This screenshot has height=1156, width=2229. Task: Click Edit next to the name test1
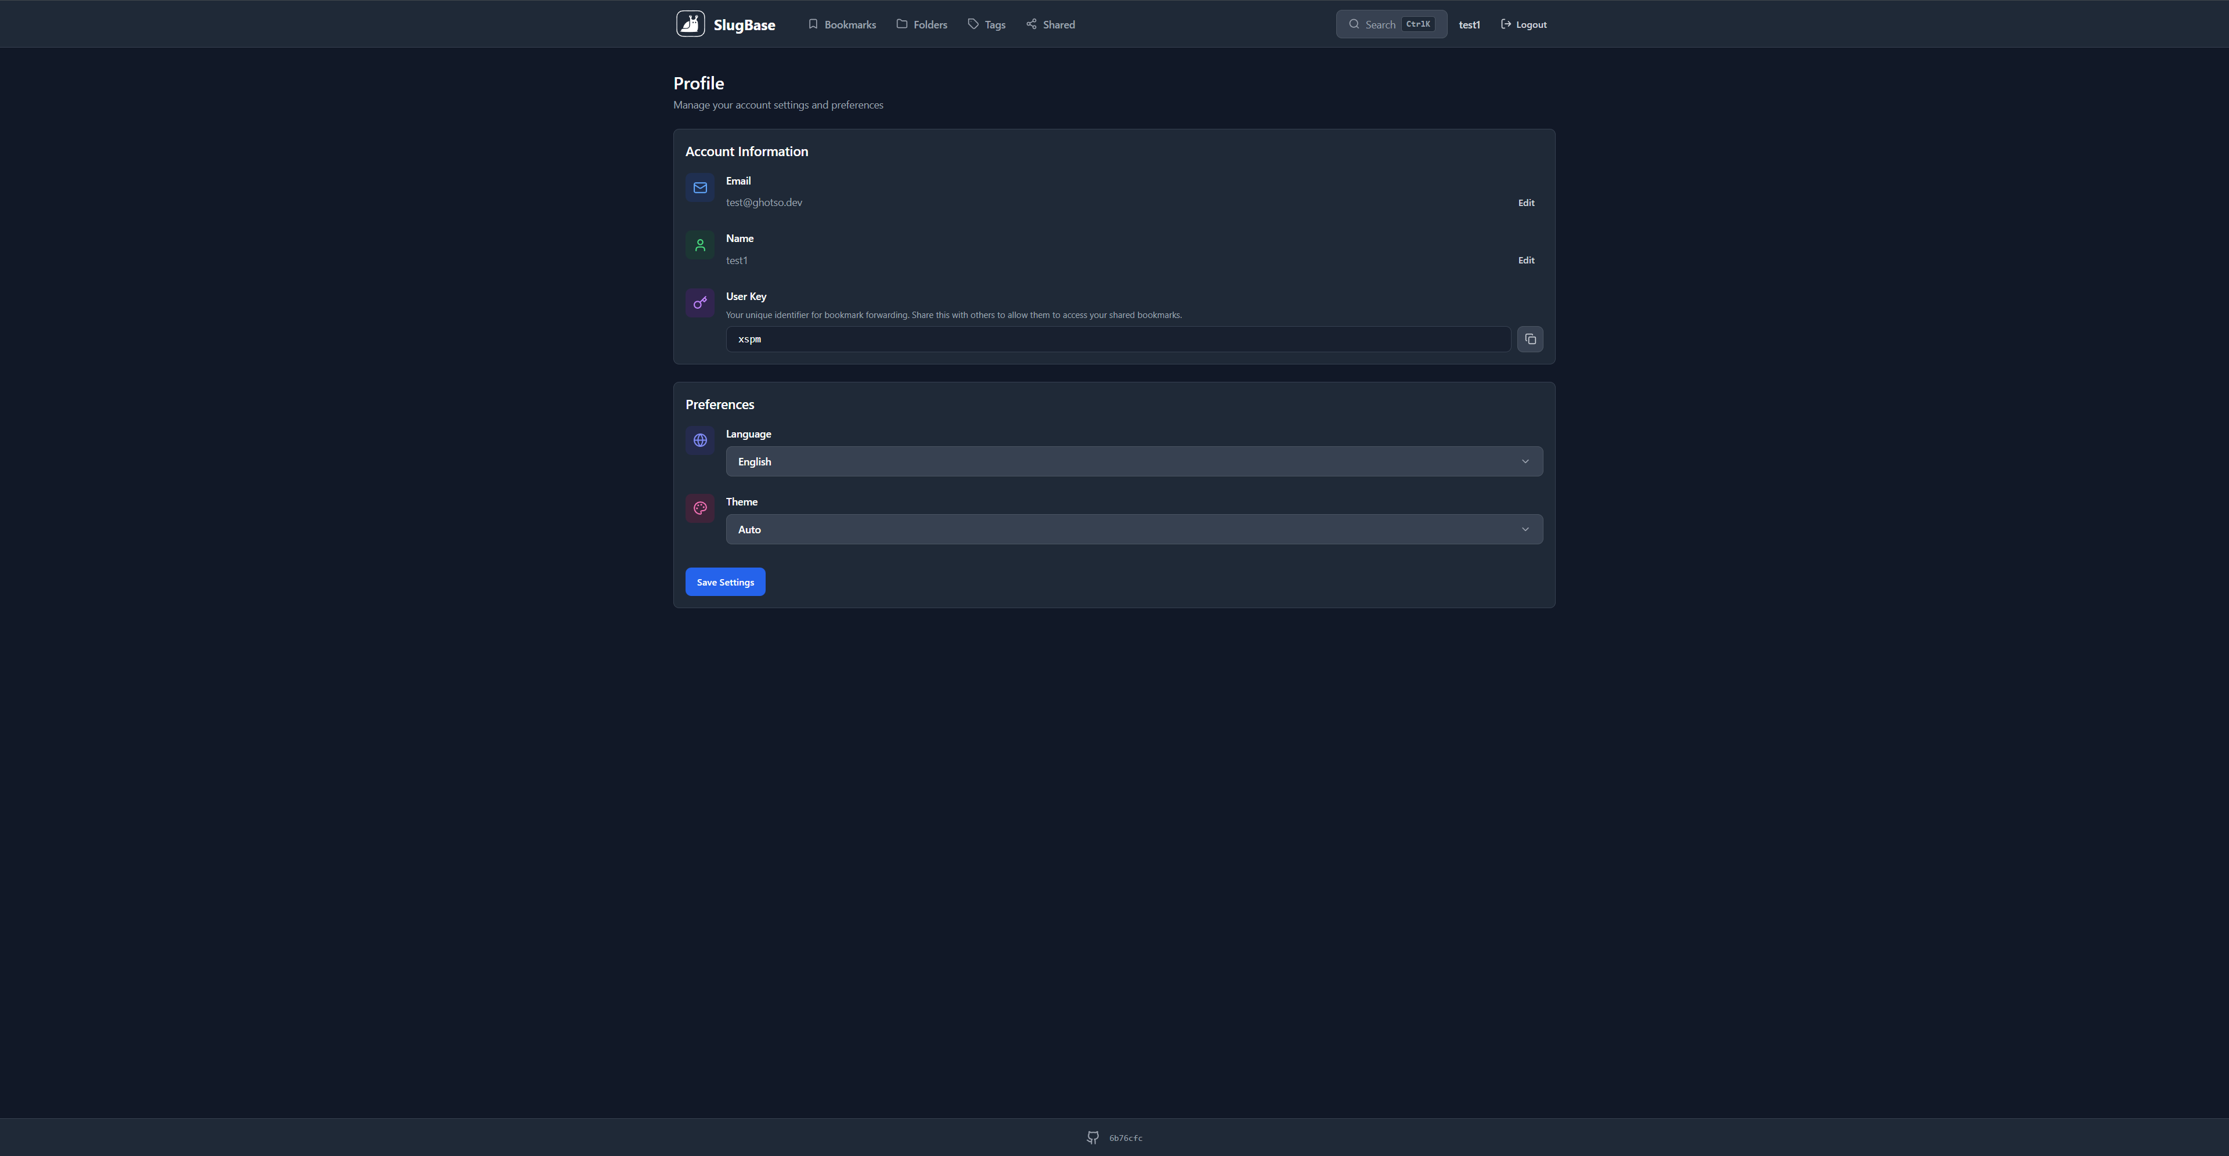click(x=1525, y=259)
